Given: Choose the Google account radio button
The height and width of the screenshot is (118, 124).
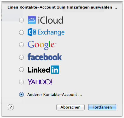Looking at the screenshot, I should coord(21,45).
